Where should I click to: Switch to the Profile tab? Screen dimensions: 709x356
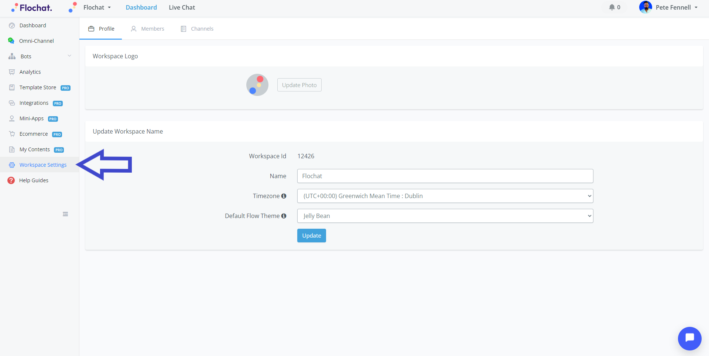tap(101, 29)
